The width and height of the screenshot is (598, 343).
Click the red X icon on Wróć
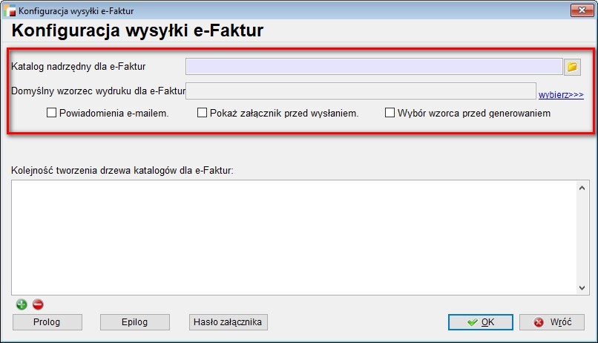539,322
